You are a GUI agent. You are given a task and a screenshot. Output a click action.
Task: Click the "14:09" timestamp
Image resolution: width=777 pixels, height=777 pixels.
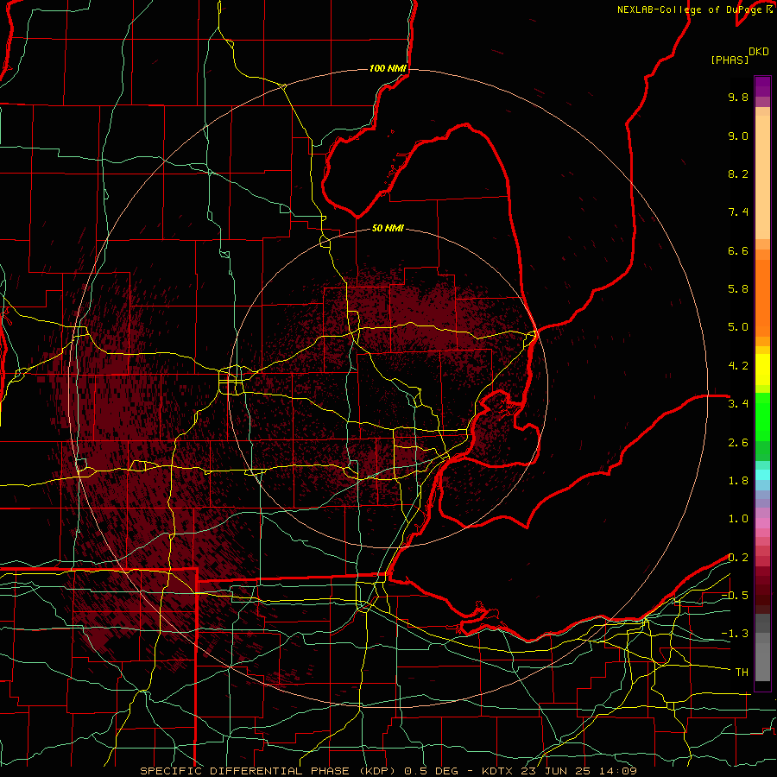617,771
